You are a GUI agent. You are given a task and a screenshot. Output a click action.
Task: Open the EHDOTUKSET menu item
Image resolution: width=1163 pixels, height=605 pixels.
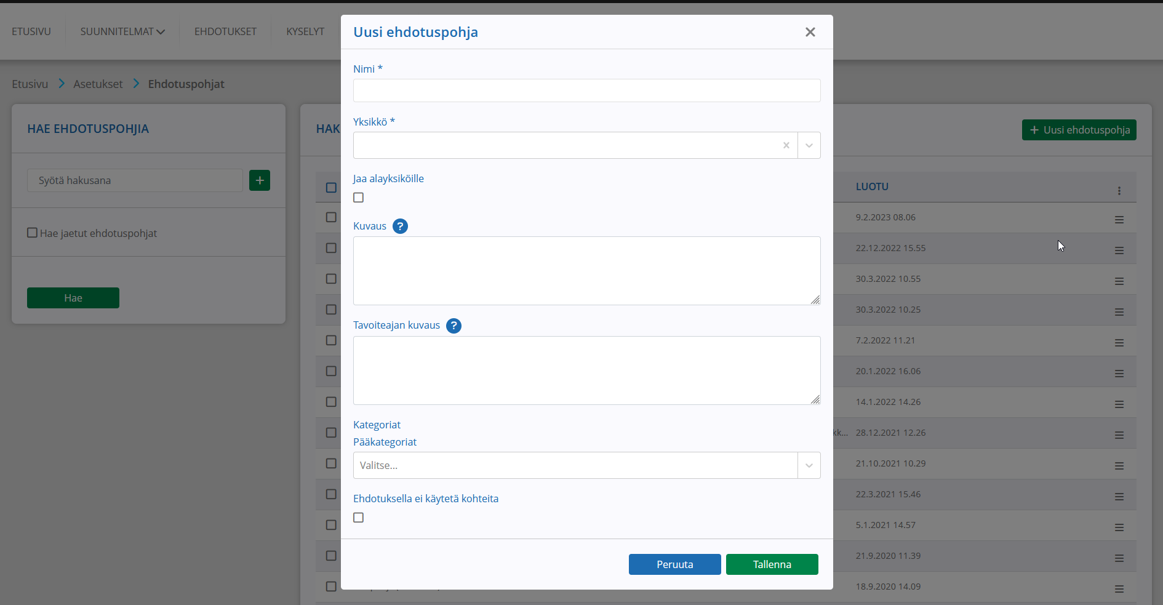(225, 31)
